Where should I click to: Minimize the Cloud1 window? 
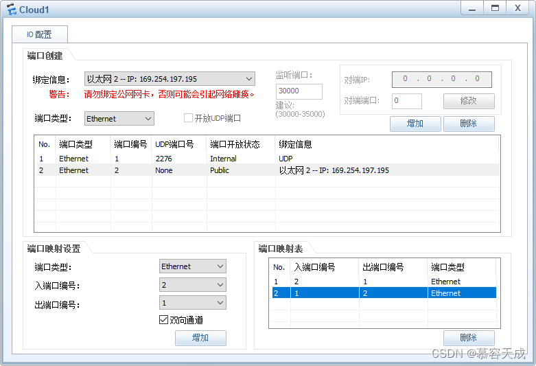[472, 8]
